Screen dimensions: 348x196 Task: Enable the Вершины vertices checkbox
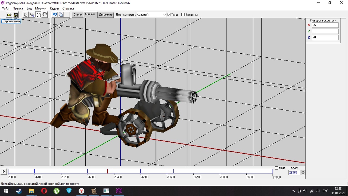click(x=183, y=15)
